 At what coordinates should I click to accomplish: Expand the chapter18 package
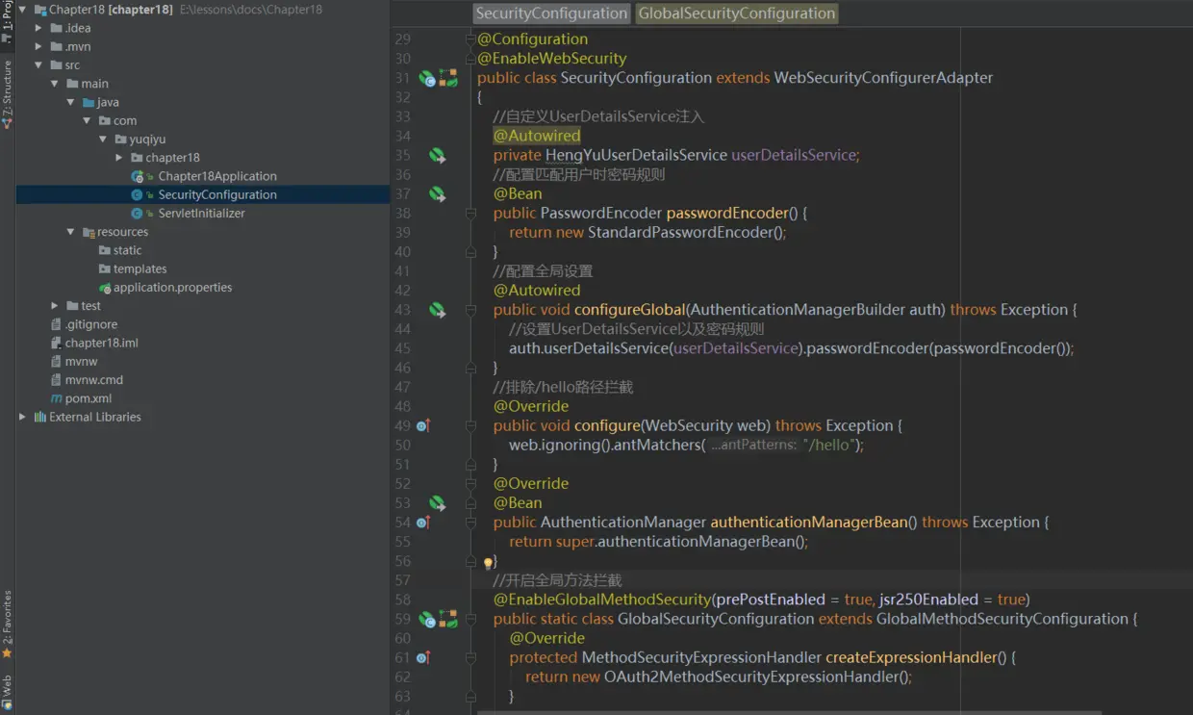[x=119, y=158]
